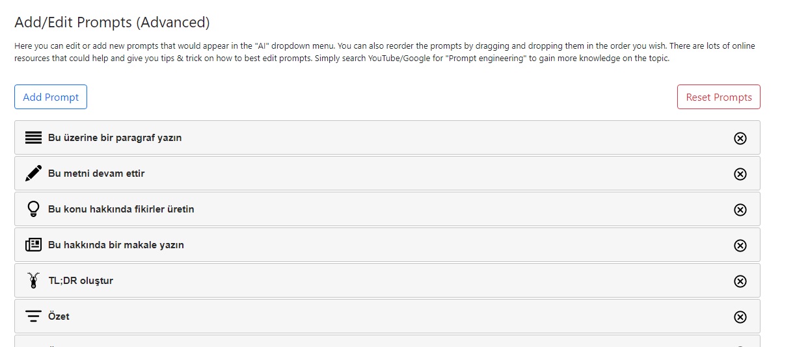
Task: Delete the 'Bu metni devam ettir' prompt
Action: point(740,173)
